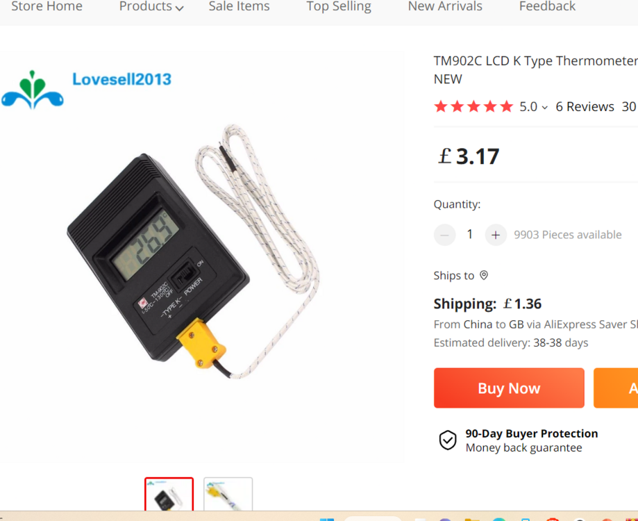Decrease quantity with the minus button
This screenshot has height=521, width=638.
[444, 235]
